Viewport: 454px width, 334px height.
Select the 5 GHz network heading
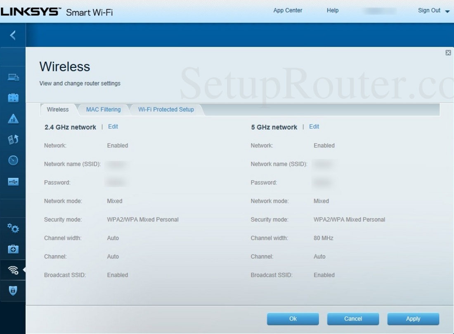(274, 127)
